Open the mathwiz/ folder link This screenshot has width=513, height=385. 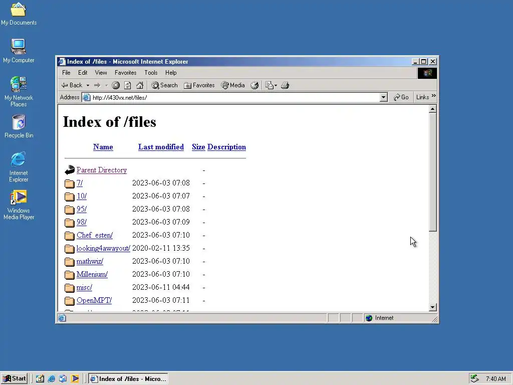tap(90, 262)
